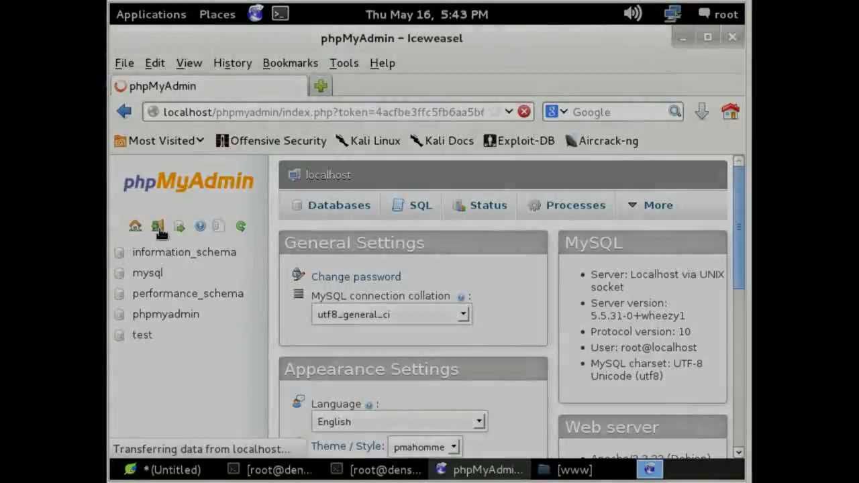
Task: Click the address bar URL field
Action: pos(323,112)
